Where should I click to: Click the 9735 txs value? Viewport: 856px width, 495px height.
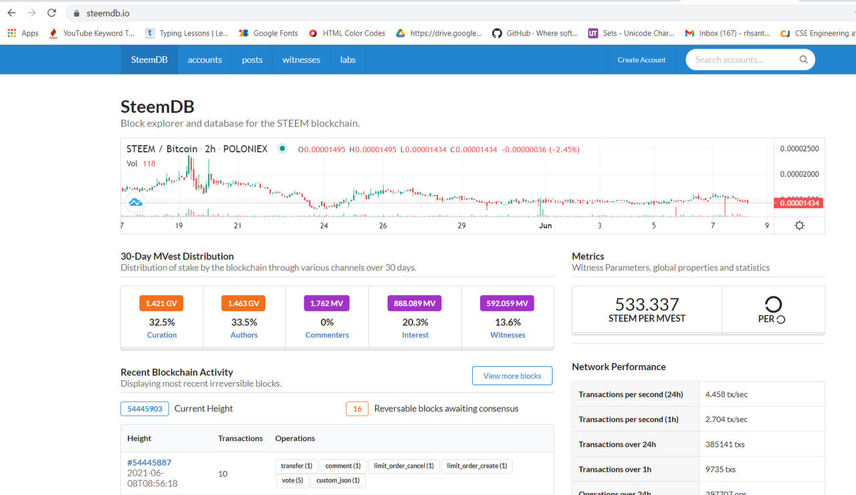click(x=720, y=470)
